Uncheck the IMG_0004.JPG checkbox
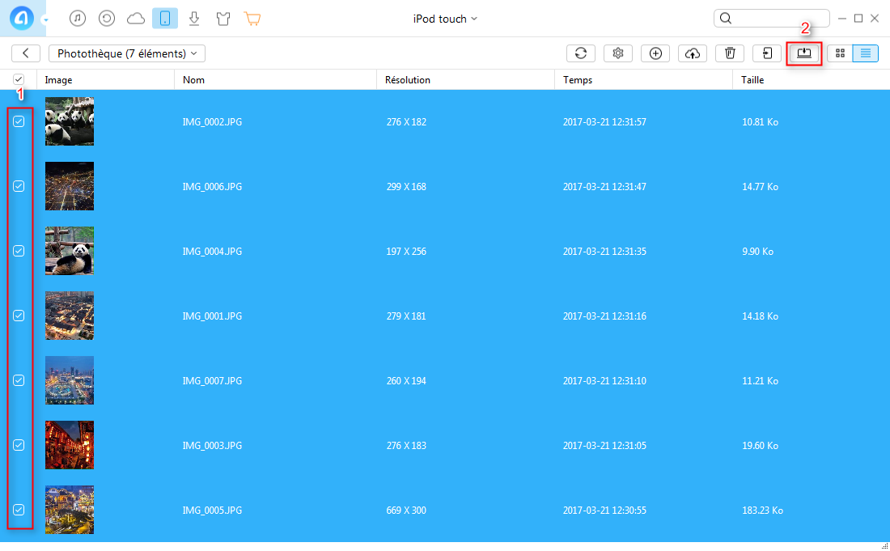Image resolution: width=890 pixels, height=551 pixels. click(19, 251)
